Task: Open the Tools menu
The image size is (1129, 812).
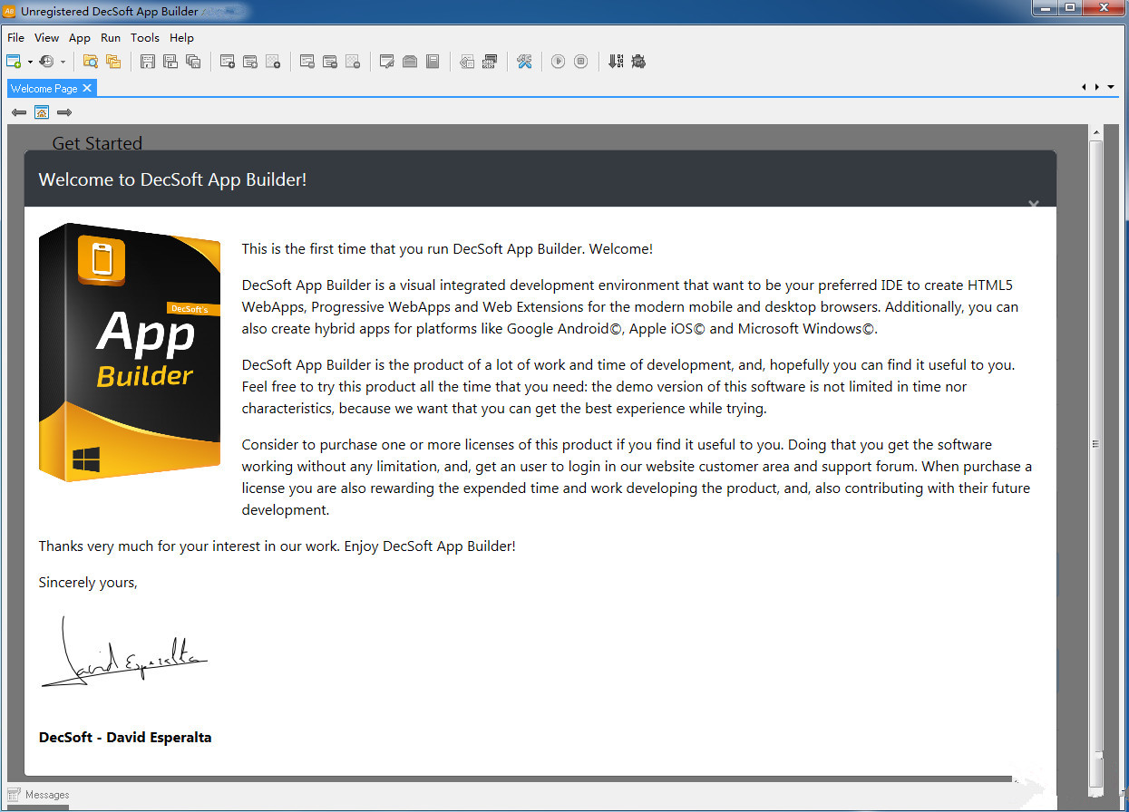Action: point(145,38)
